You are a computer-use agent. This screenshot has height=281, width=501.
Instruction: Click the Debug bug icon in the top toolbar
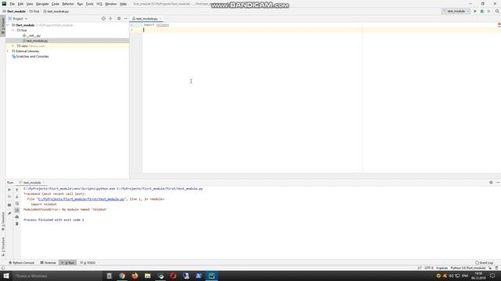point(482,11)
